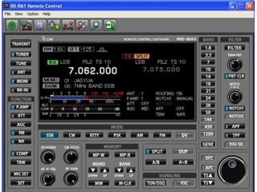The width and height of the screenshot is (257, 192).
Task: Click the large main tuning dial
Action: point(232,170)
